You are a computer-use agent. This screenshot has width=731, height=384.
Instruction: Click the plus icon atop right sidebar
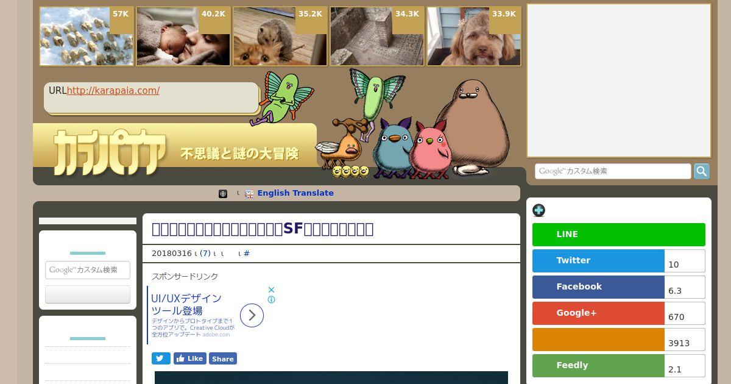539,210
